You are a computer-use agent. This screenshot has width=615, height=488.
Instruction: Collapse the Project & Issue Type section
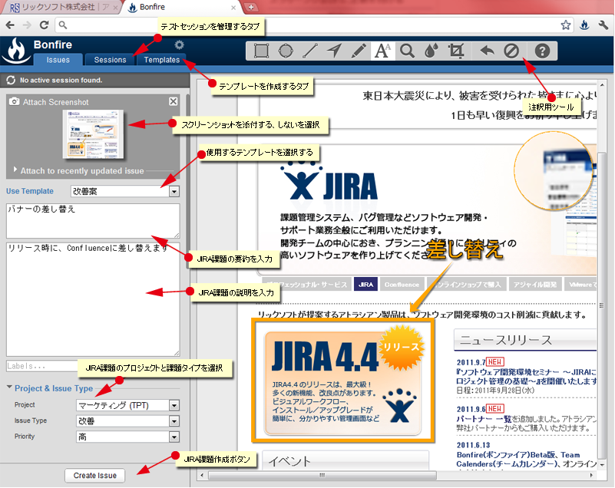(x=9, y=387)
